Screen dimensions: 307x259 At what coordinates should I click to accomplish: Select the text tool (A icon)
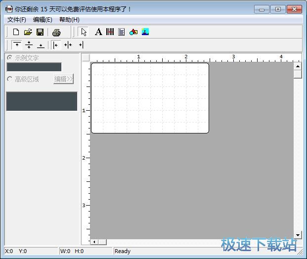coord(98,32)
